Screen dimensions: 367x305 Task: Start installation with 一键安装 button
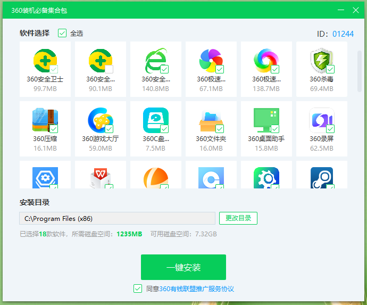pos(183,267)
